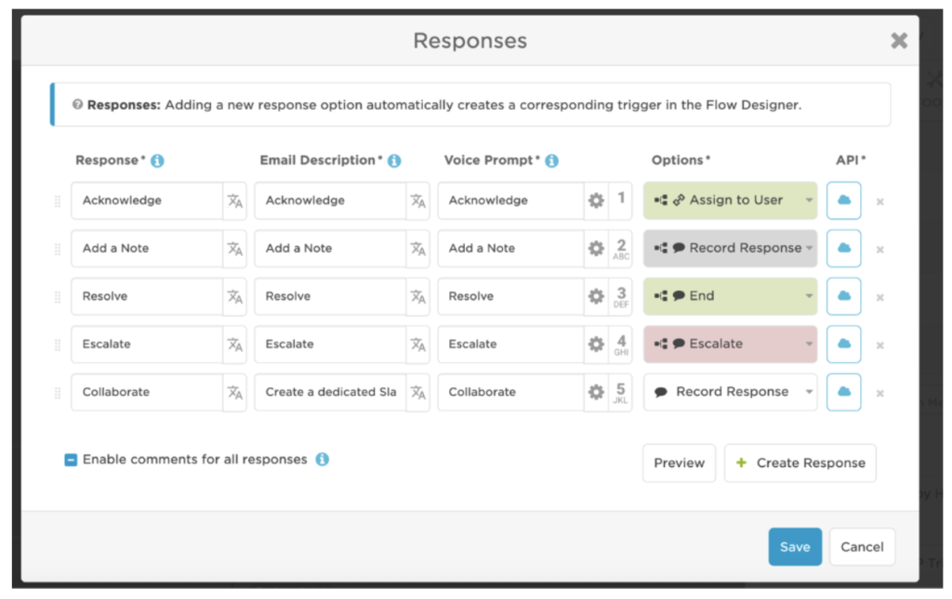Image resolution: width=952 pixels, height=599 pixels.
Task: Click the API cloud icon in the Collaborate row
Action: [843, 392]
